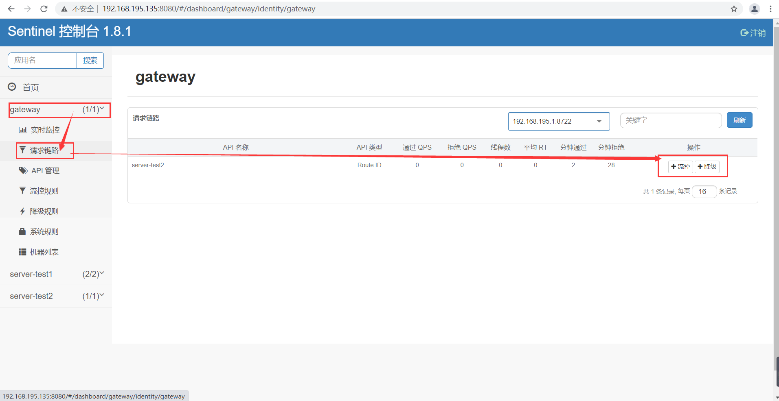
Task: Click the API 类型 column header
Action: 369,147
